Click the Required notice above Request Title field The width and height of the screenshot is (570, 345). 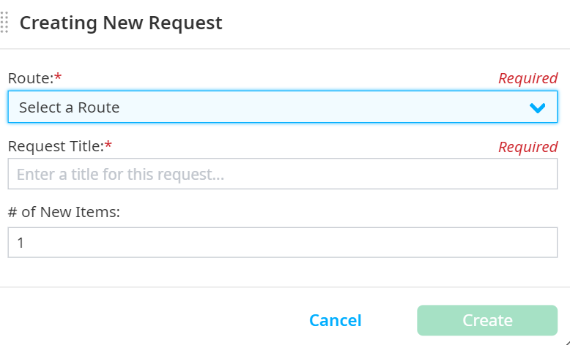[x=528, y=147]
